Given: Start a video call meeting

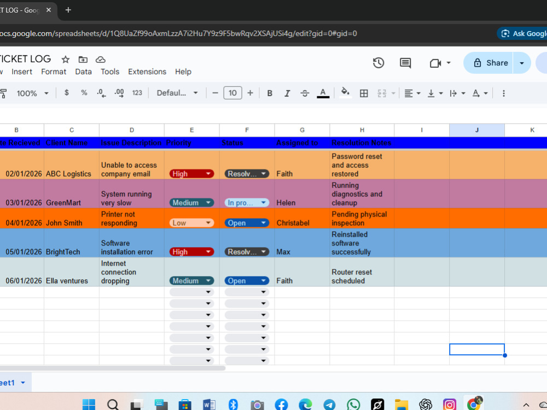Looking at the screenshot, I should click(x=435, y=63).
